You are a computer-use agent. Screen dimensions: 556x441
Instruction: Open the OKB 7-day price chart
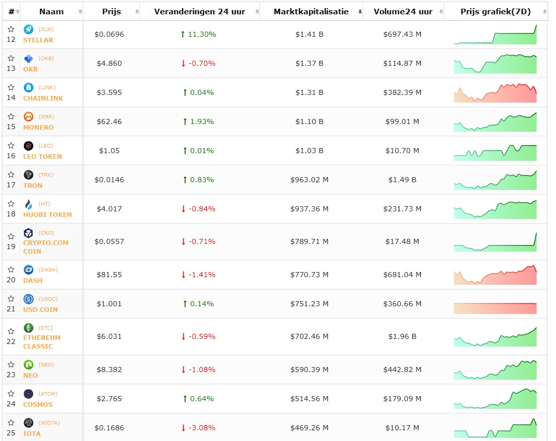click(x=495, y=64)
